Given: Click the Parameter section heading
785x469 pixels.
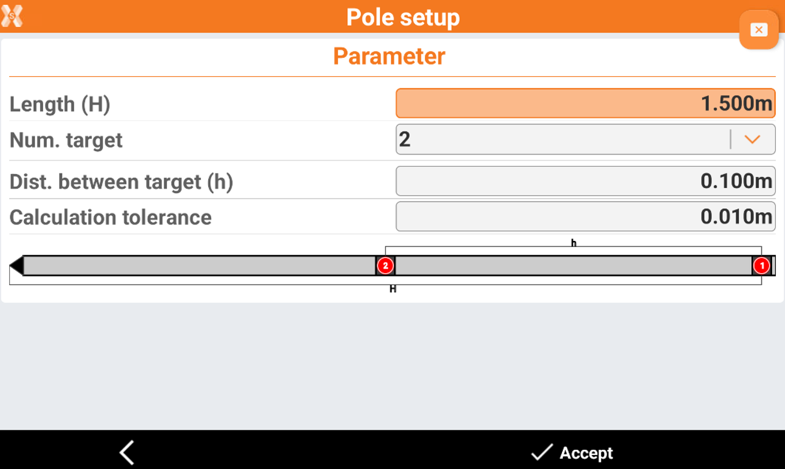Looking at the screenshot, I should [389, 57].
